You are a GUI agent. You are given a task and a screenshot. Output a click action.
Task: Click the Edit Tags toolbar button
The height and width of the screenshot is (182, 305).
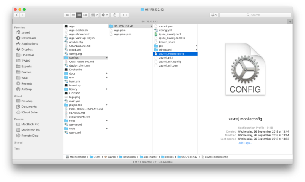(x=125, y=15)
